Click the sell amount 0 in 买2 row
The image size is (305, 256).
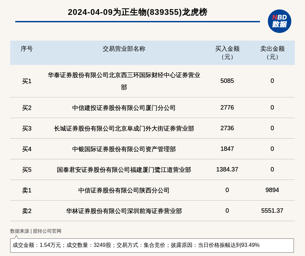pos(272,108)
